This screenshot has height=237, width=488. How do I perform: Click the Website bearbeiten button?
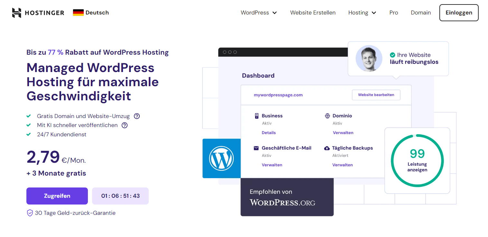[376, 95]
